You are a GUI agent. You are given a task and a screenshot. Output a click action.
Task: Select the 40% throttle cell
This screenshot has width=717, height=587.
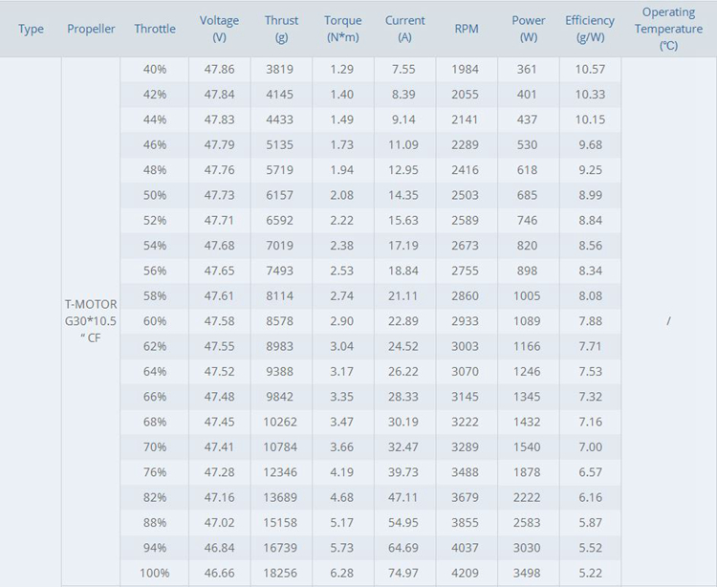pyautogui.click(x=155, y=70)
